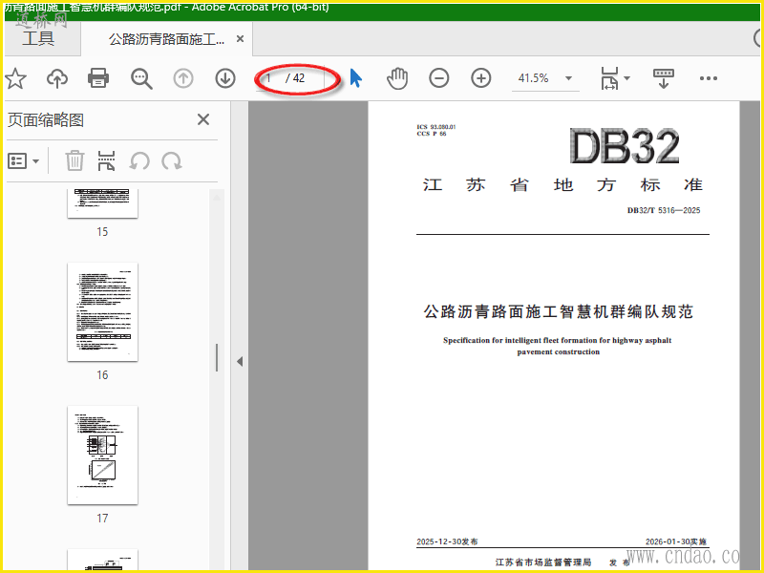The image size is (764, 573).
Task: Open the 工具 tab
Action: (38, 38)
